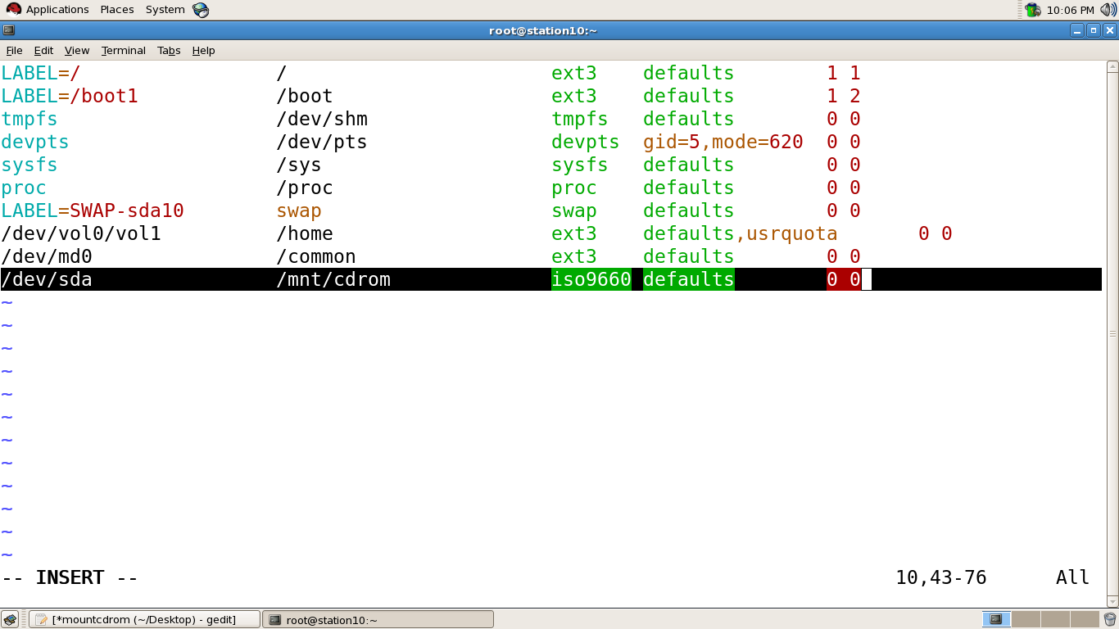Viewport: 1119px width, 629px height.
Task: Switch to the second workspace in the switcher
Action: pos(1026,619)
